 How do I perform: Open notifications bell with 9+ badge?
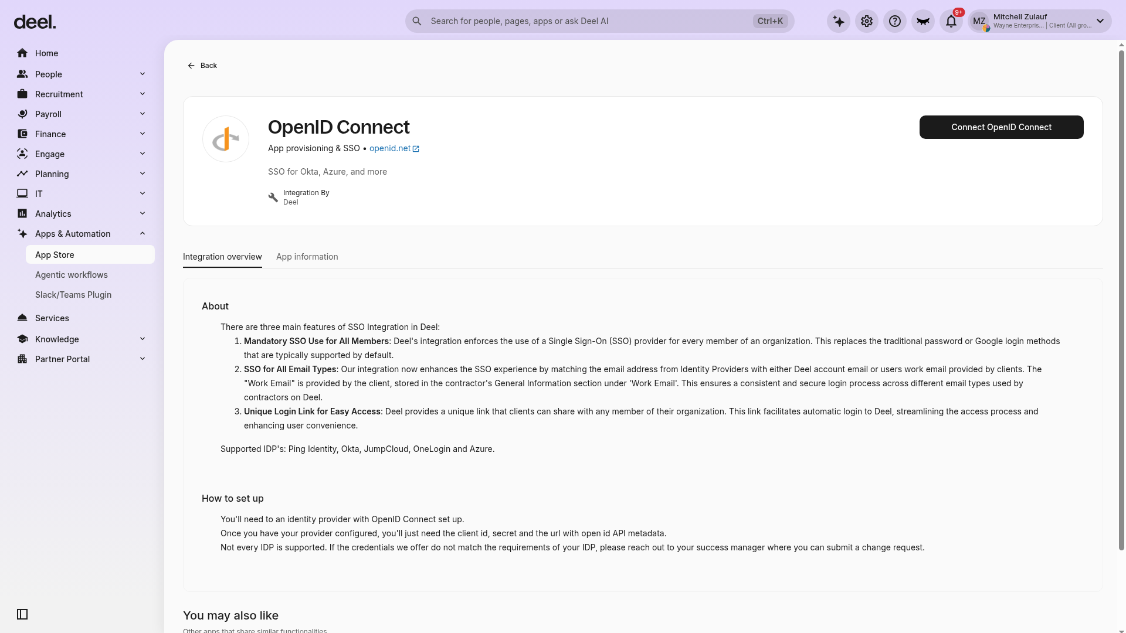pyautogui.click(x=951, y=22)
